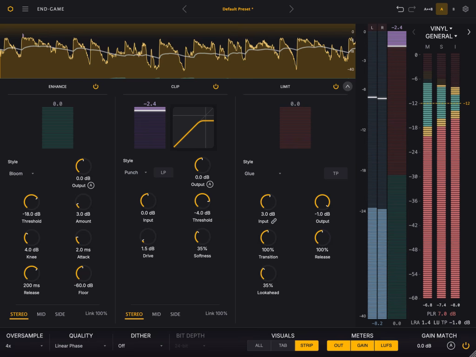Select the STEREO tab under Enhance
This screenshot has height=357, width=476.
(x=19, y=314)
